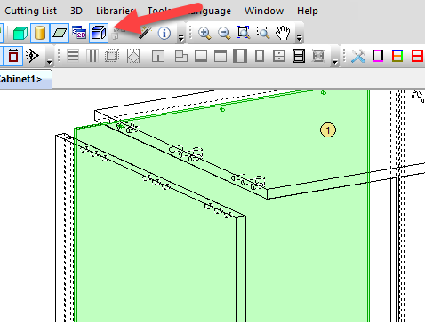Toggle the yellow cylinder display button
The image size is (425, 322).
coord(40,33)
